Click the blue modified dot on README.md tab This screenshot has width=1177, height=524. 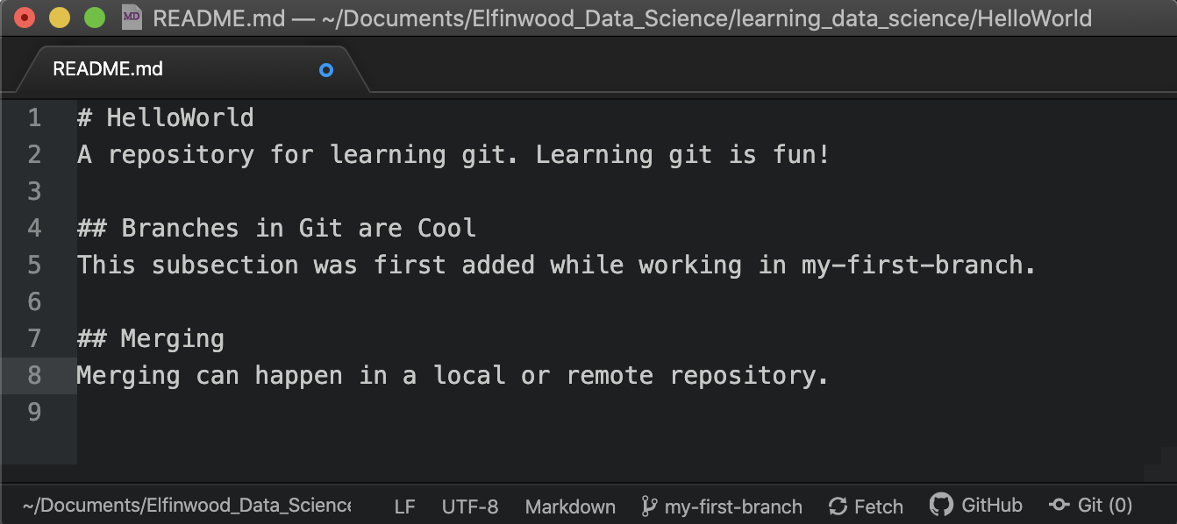pos(326,70)
